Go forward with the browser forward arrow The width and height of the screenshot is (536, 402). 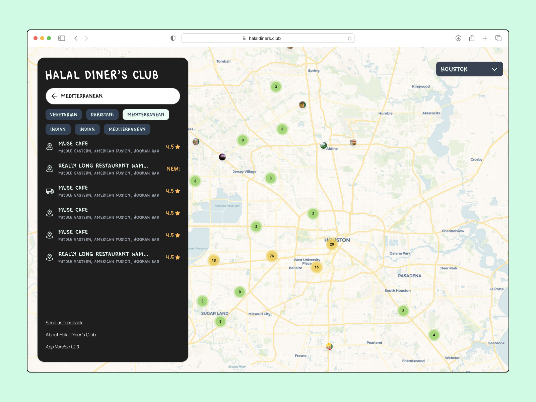click(x=86, y=38)
